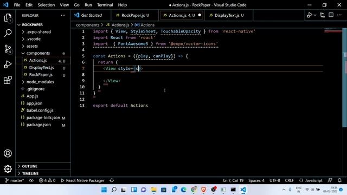Change indentation via Spaces: 4
The image size is (347, 195).
point(256,180)
